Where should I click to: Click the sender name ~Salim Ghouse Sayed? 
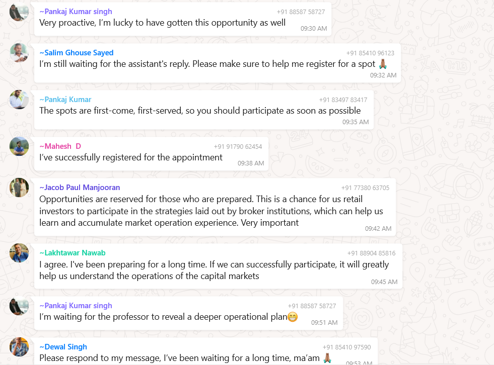pos(77,53)
